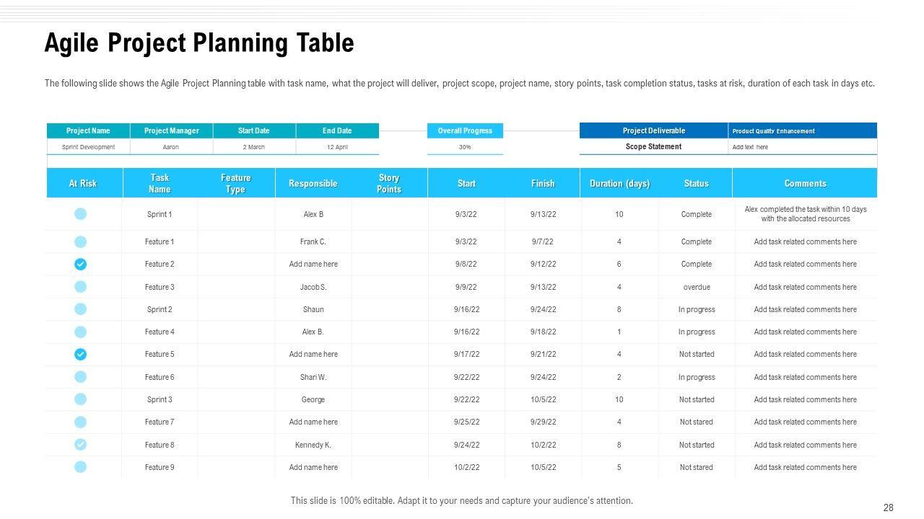This screenshot has height=519, width=924.
Task: Select the Sprint 3 At Risk circle
Action: pyautogui.click(x=81, y=399)
